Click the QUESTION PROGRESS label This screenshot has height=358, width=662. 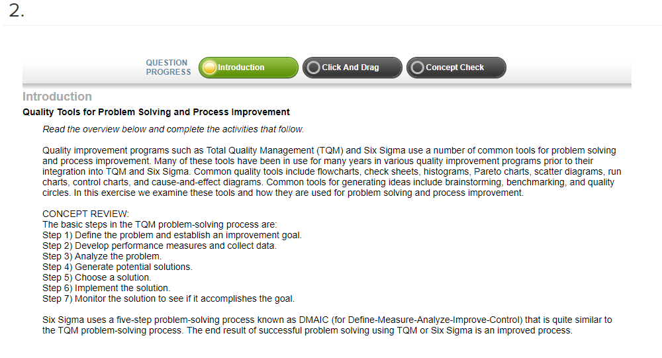[168, 67]
